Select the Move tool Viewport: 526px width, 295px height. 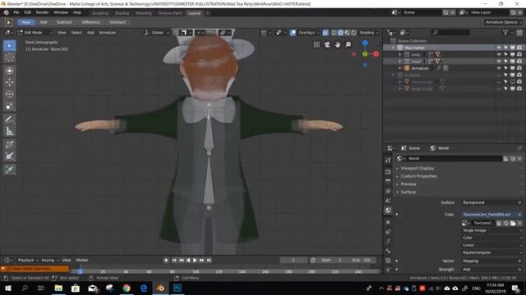9,82
